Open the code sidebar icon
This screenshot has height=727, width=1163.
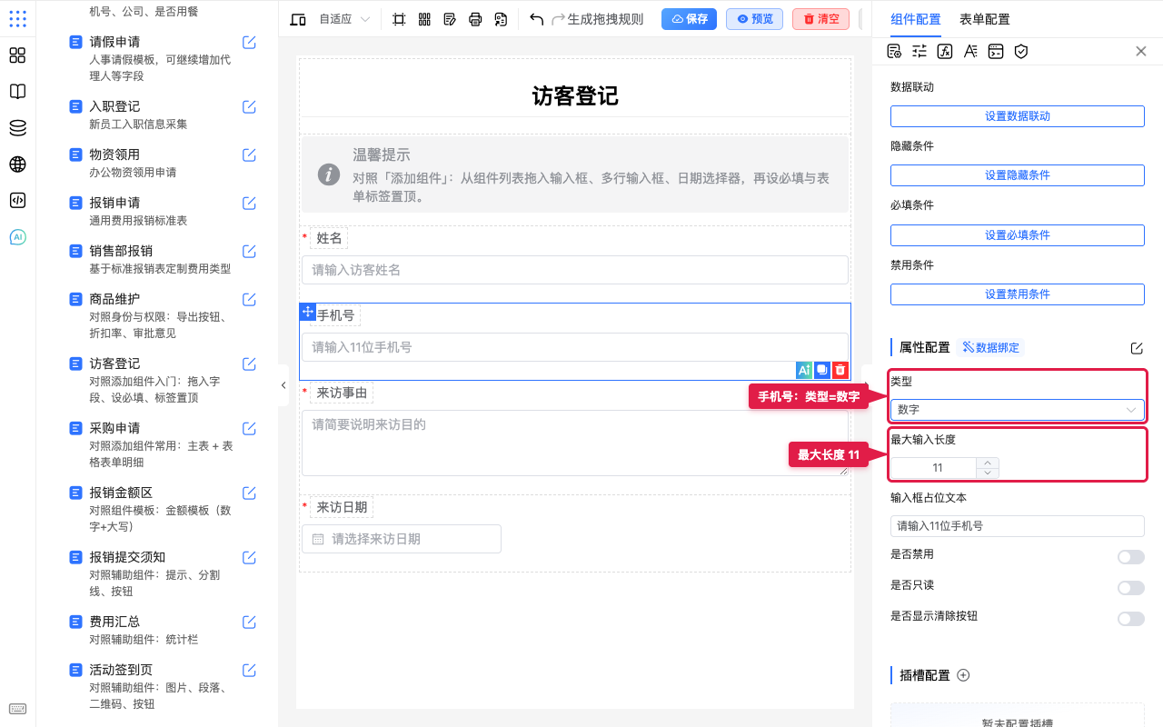[17, 201]
